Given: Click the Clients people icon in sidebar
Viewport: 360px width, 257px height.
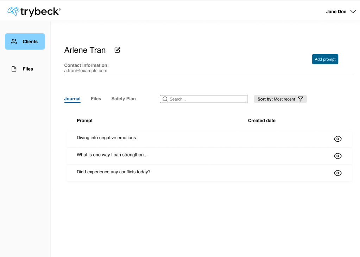Looking at the screenshot, I should 14,41.
